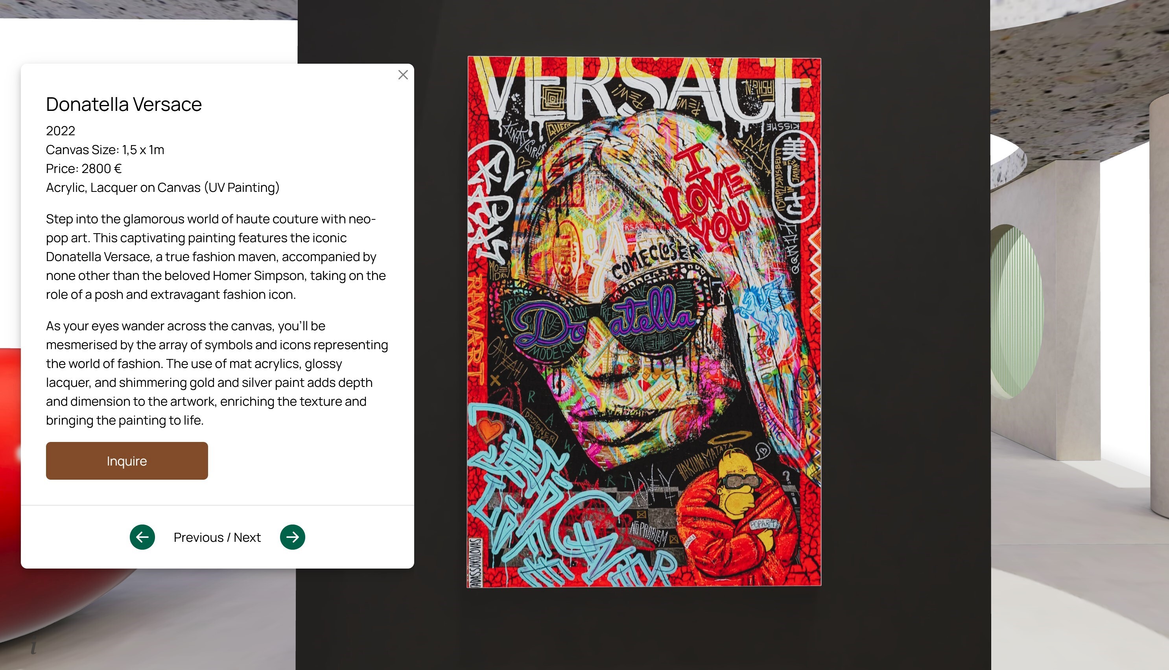
Task: Click the paragraph starting 'As your eyes wander'
Action: [x=217, y=373]
